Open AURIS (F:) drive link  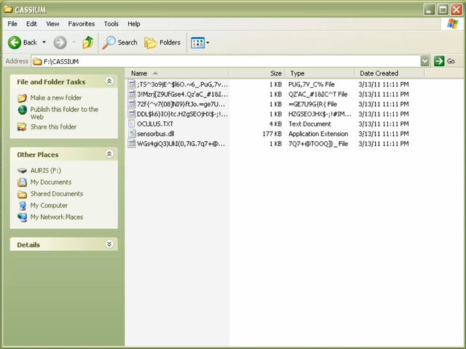[x=45, y=170]
